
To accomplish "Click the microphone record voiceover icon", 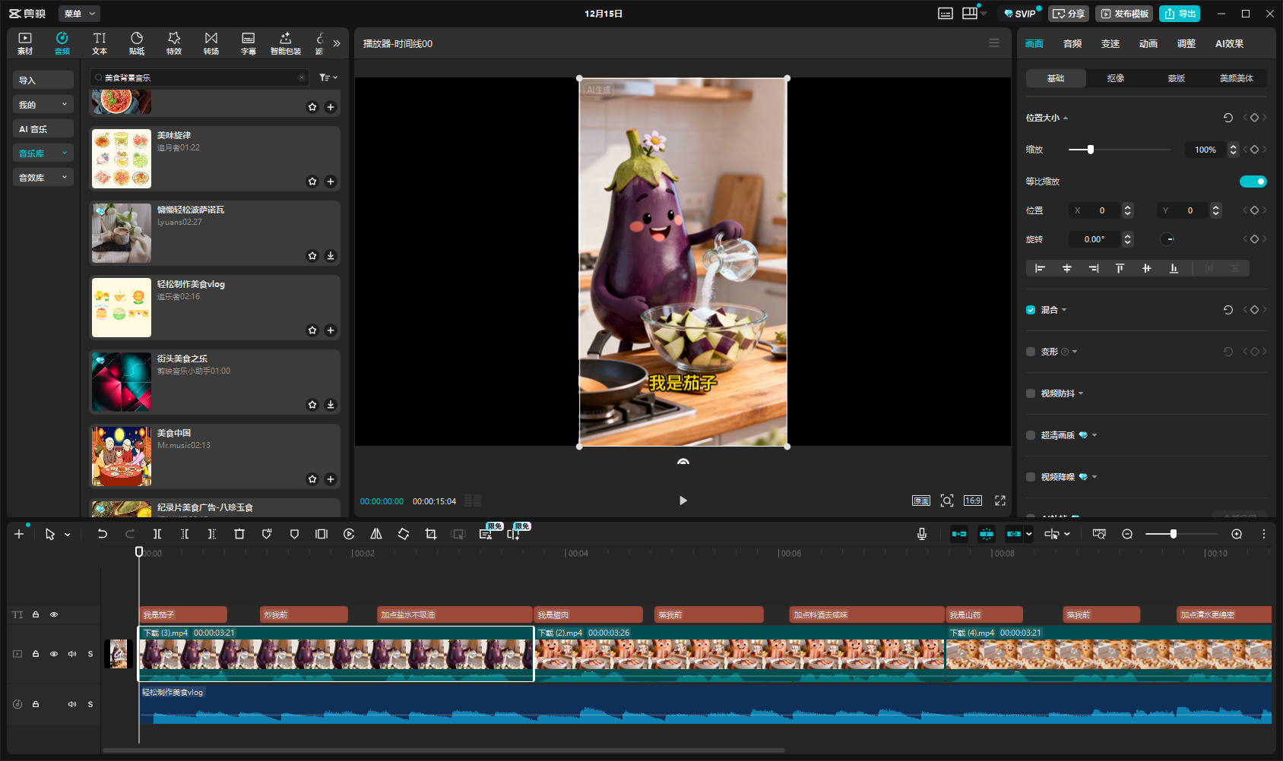I will pyautogui.click(x=922, y=534).
